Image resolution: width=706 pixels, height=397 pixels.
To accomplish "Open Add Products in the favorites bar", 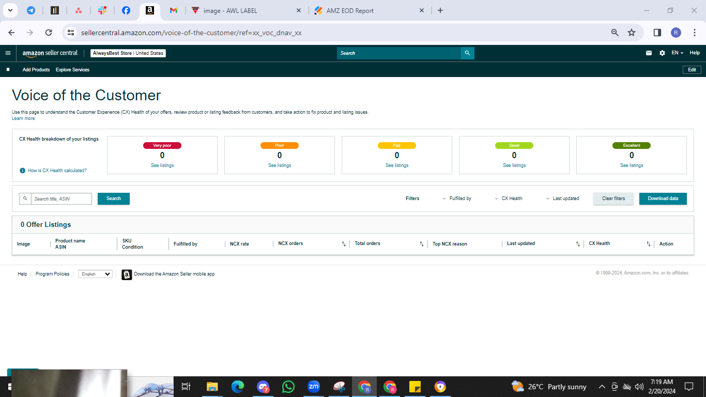I will (36, 69).
